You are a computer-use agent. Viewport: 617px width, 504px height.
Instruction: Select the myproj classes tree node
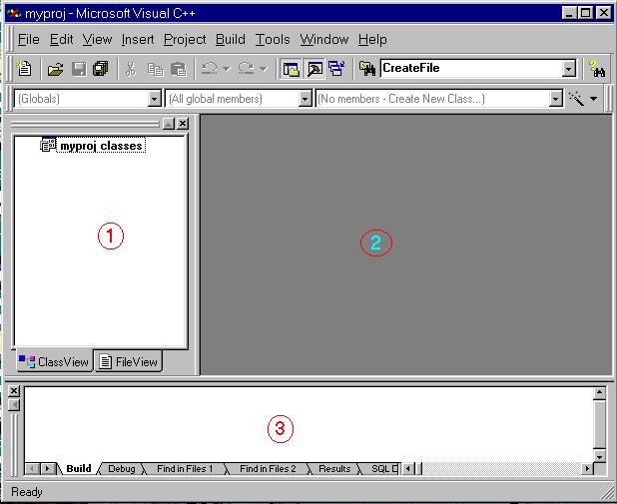click(101, 146)
